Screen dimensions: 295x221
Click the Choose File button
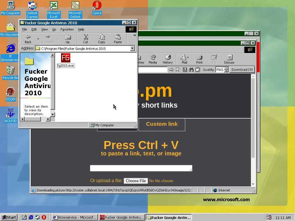[136, 181]
